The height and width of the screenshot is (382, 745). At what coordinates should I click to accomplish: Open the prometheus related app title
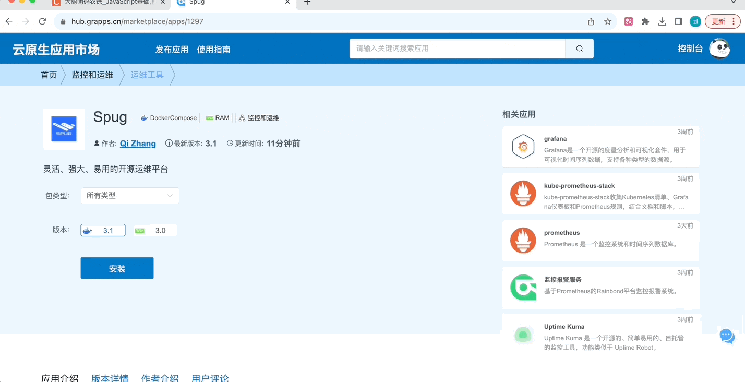coord(562,233)
